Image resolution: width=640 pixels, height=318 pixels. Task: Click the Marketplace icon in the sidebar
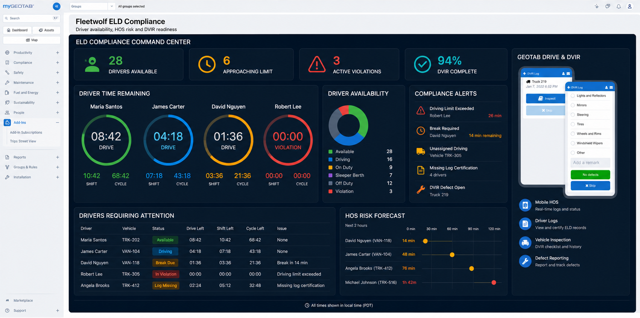[x=7, y=300]
